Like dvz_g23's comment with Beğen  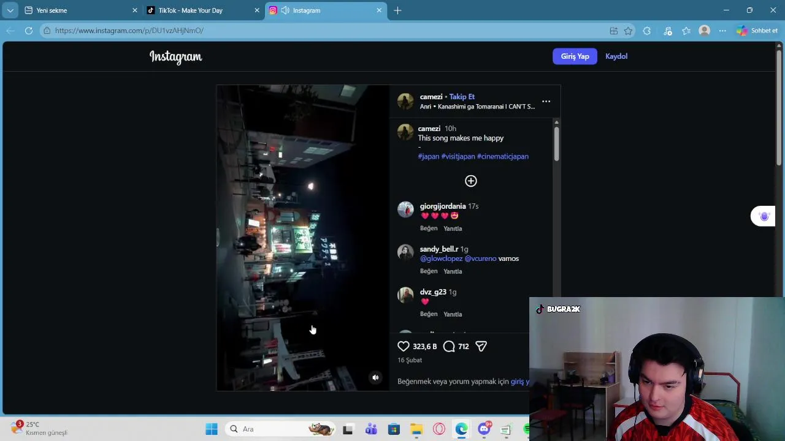coord(429,314)
